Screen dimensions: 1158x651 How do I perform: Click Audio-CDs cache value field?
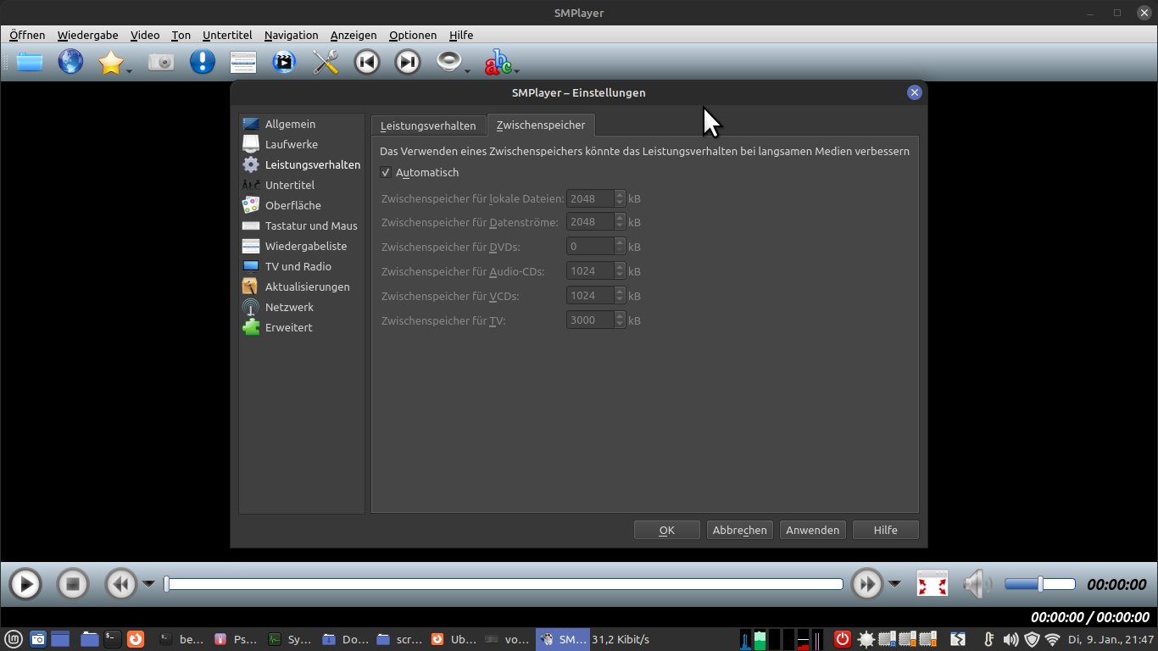pos(590,271)
